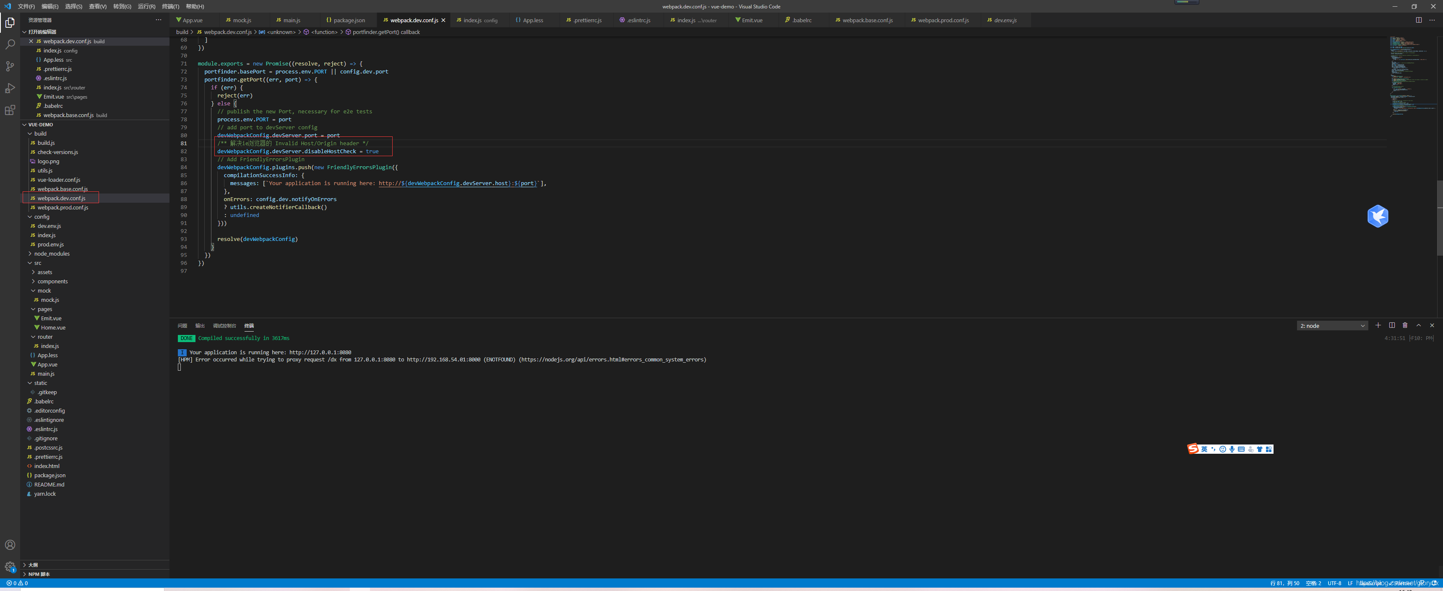Open http://127.0.0.1:8080 link in terminal

click(320, 352)
